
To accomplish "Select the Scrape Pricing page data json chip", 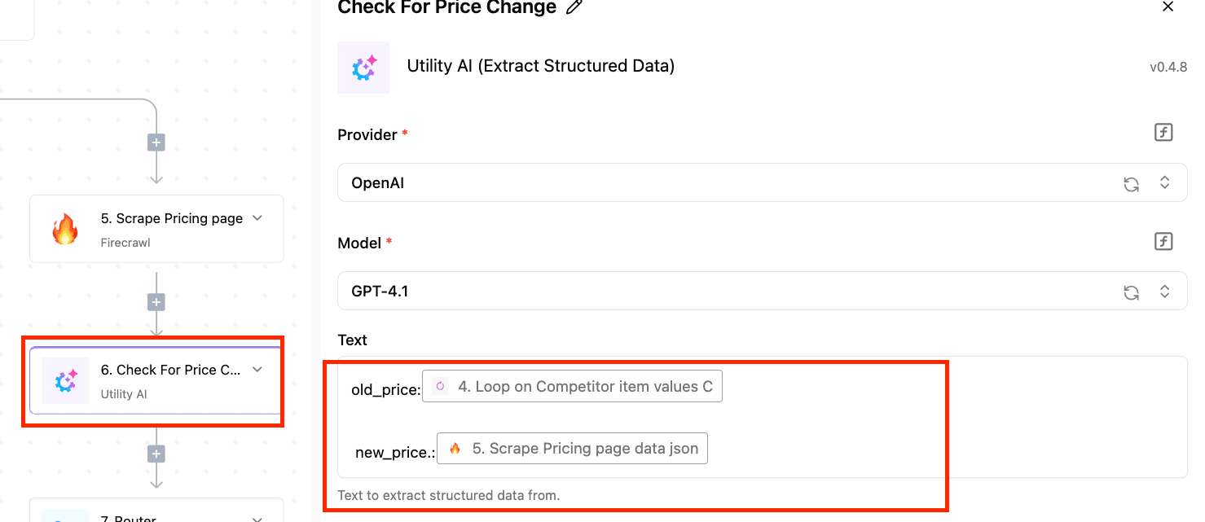I will [x=572, y=449].
